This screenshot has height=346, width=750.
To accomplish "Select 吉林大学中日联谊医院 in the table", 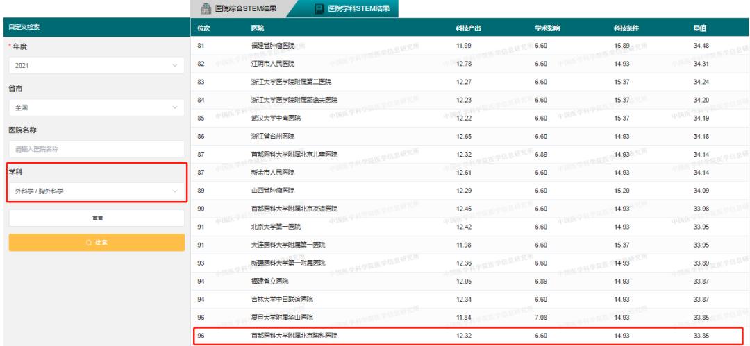I will click(282, 299).
